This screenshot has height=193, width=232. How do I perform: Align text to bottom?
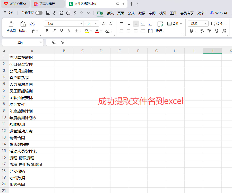pos(136,24)
